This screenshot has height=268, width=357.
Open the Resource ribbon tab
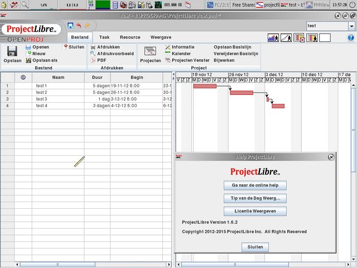(x=130, y=37)
